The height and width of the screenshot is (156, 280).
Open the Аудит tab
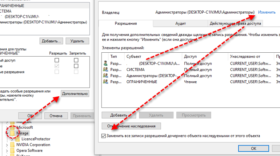coord(180,23)
